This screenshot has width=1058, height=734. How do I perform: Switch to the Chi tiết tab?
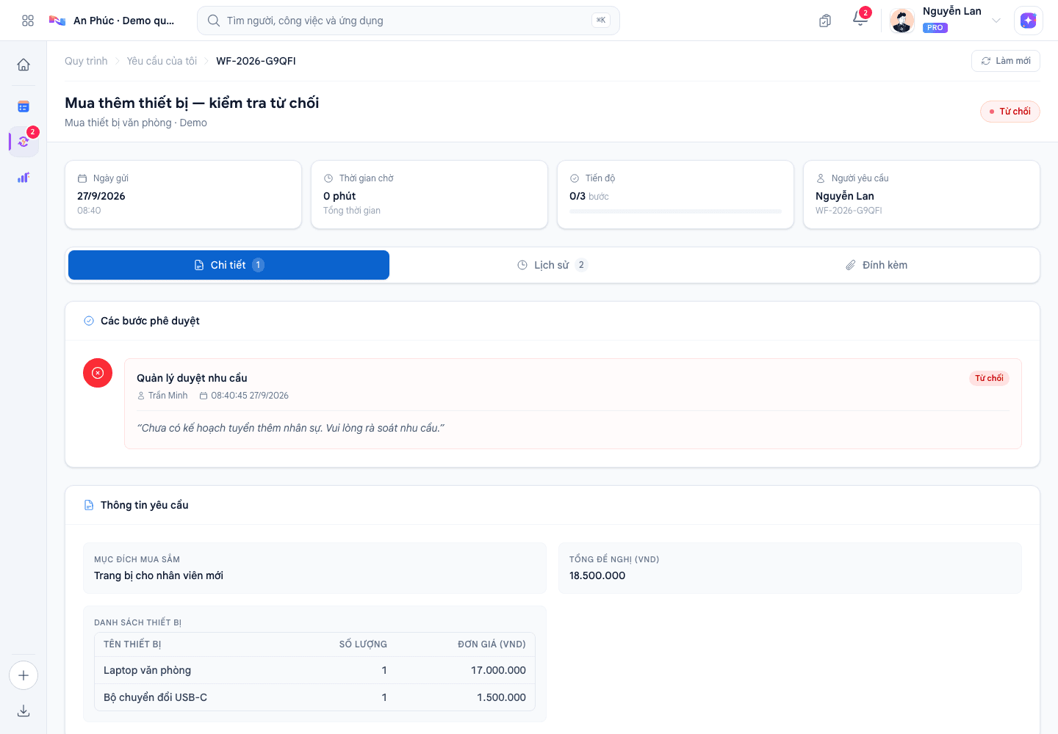pyautogui.click(x=228, y=265)
